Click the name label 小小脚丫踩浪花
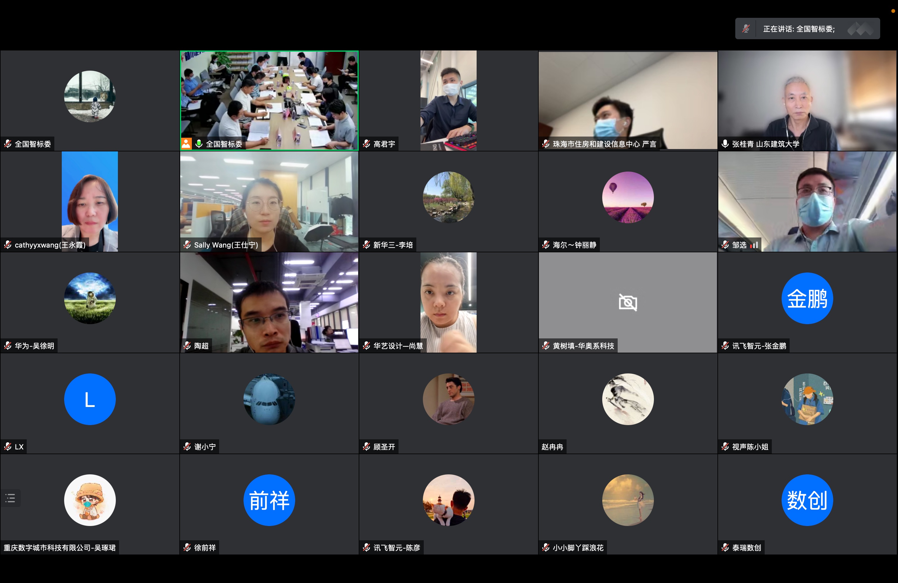This screenshot has height=583, width=898. pyautogui.click(x=578, y=548)
